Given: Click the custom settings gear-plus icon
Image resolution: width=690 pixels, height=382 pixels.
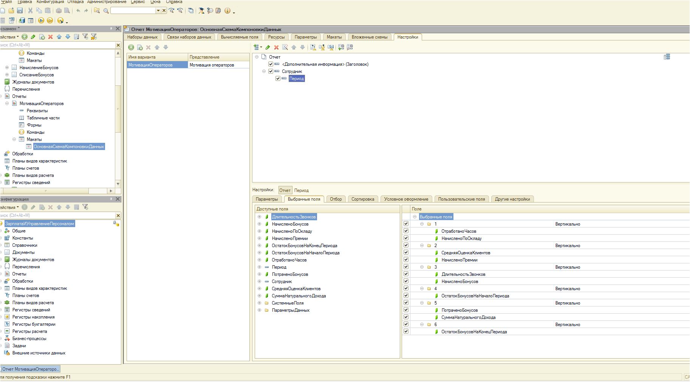Looking at the screenshot, I should coord(341,47).
